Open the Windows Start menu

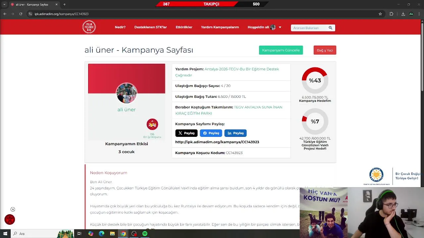5,234
